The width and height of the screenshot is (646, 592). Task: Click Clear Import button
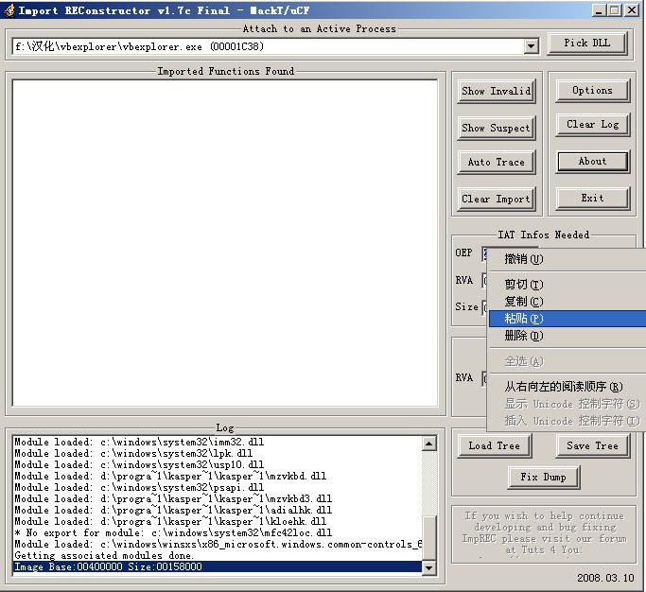tap(496, 199)
